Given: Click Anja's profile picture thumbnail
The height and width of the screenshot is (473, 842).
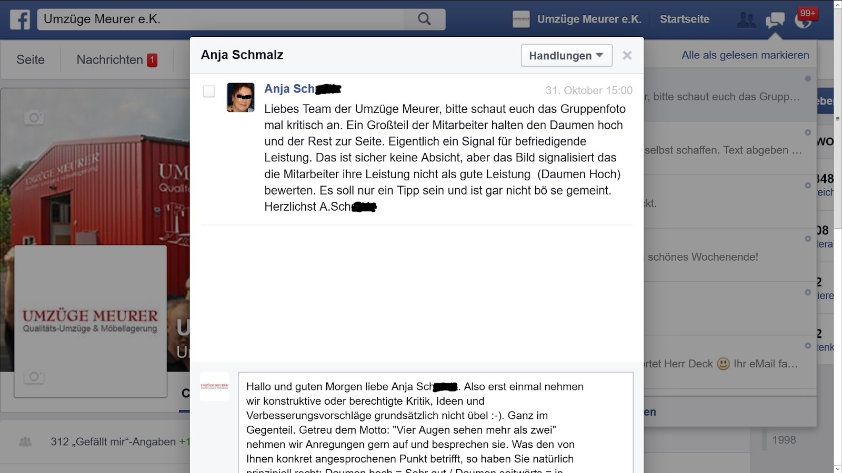Looking at the screenshot, I should pyautogui.click(x=240, y=97).
